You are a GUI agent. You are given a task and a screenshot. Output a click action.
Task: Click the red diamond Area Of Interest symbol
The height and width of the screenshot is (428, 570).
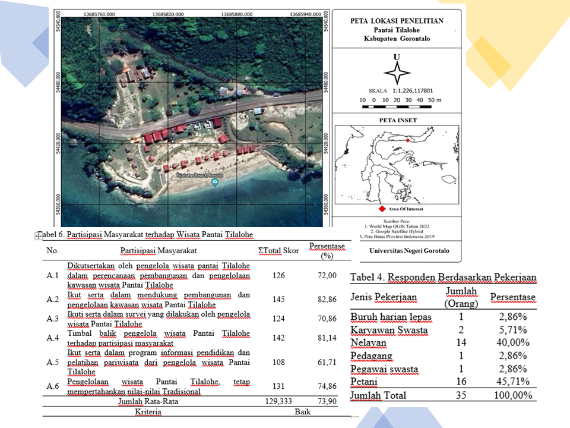382,209
